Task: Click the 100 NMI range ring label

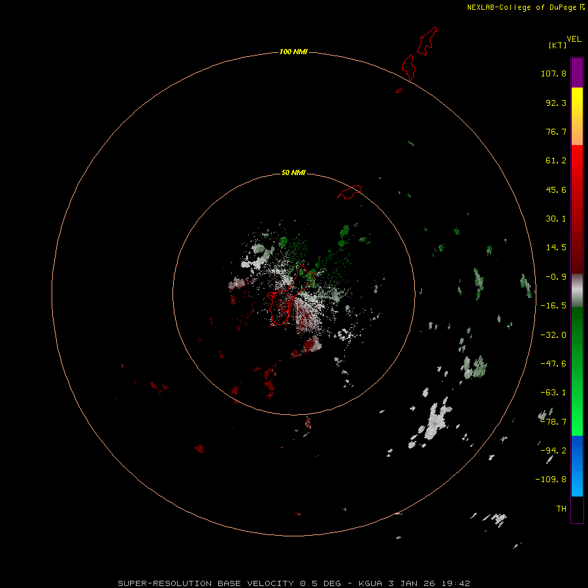Action: pyautogui.click(x=293, y=52)
